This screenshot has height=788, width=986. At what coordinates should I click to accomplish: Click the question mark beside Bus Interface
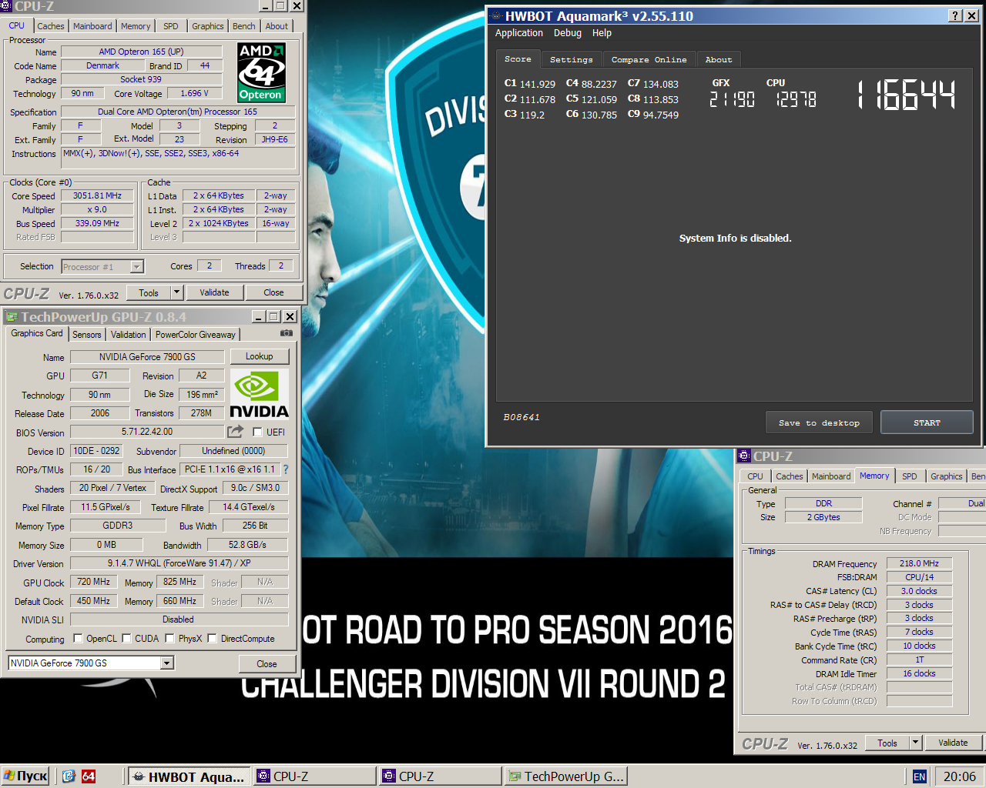click(x=286, y=469)
